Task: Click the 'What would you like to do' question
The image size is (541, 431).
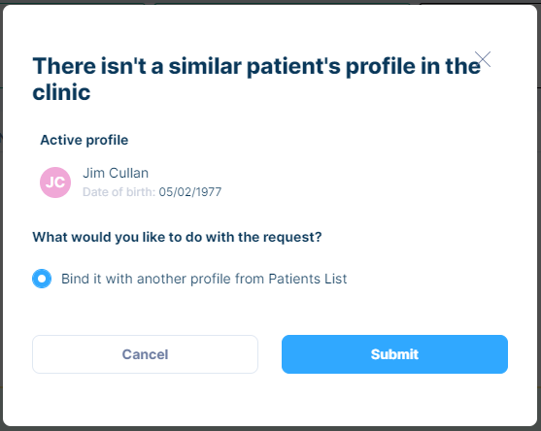Action: 177,237
